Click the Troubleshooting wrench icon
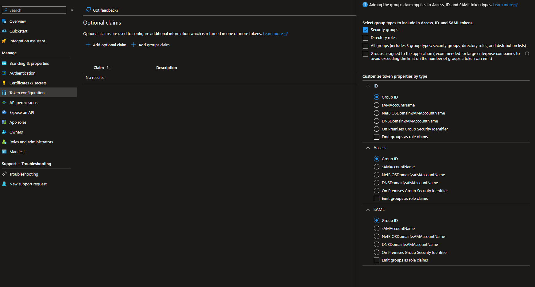This screenshot has height=287, width=535. (x=4, y=174)
